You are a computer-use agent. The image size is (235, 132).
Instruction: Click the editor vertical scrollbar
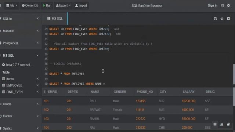(x=234, y=74)
